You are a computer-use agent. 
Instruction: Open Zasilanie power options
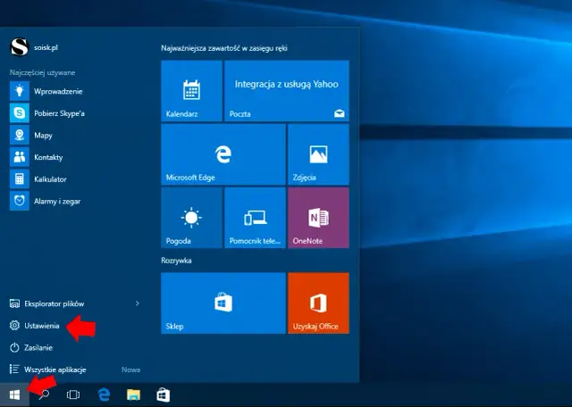(31, 347)
